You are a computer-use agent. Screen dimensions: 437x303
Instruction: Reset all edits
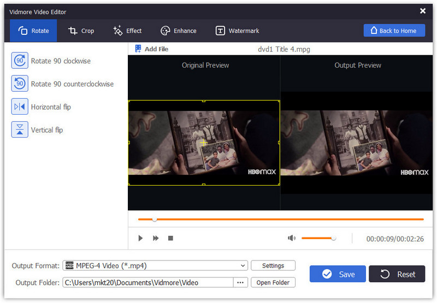click(x=397, y=274)
